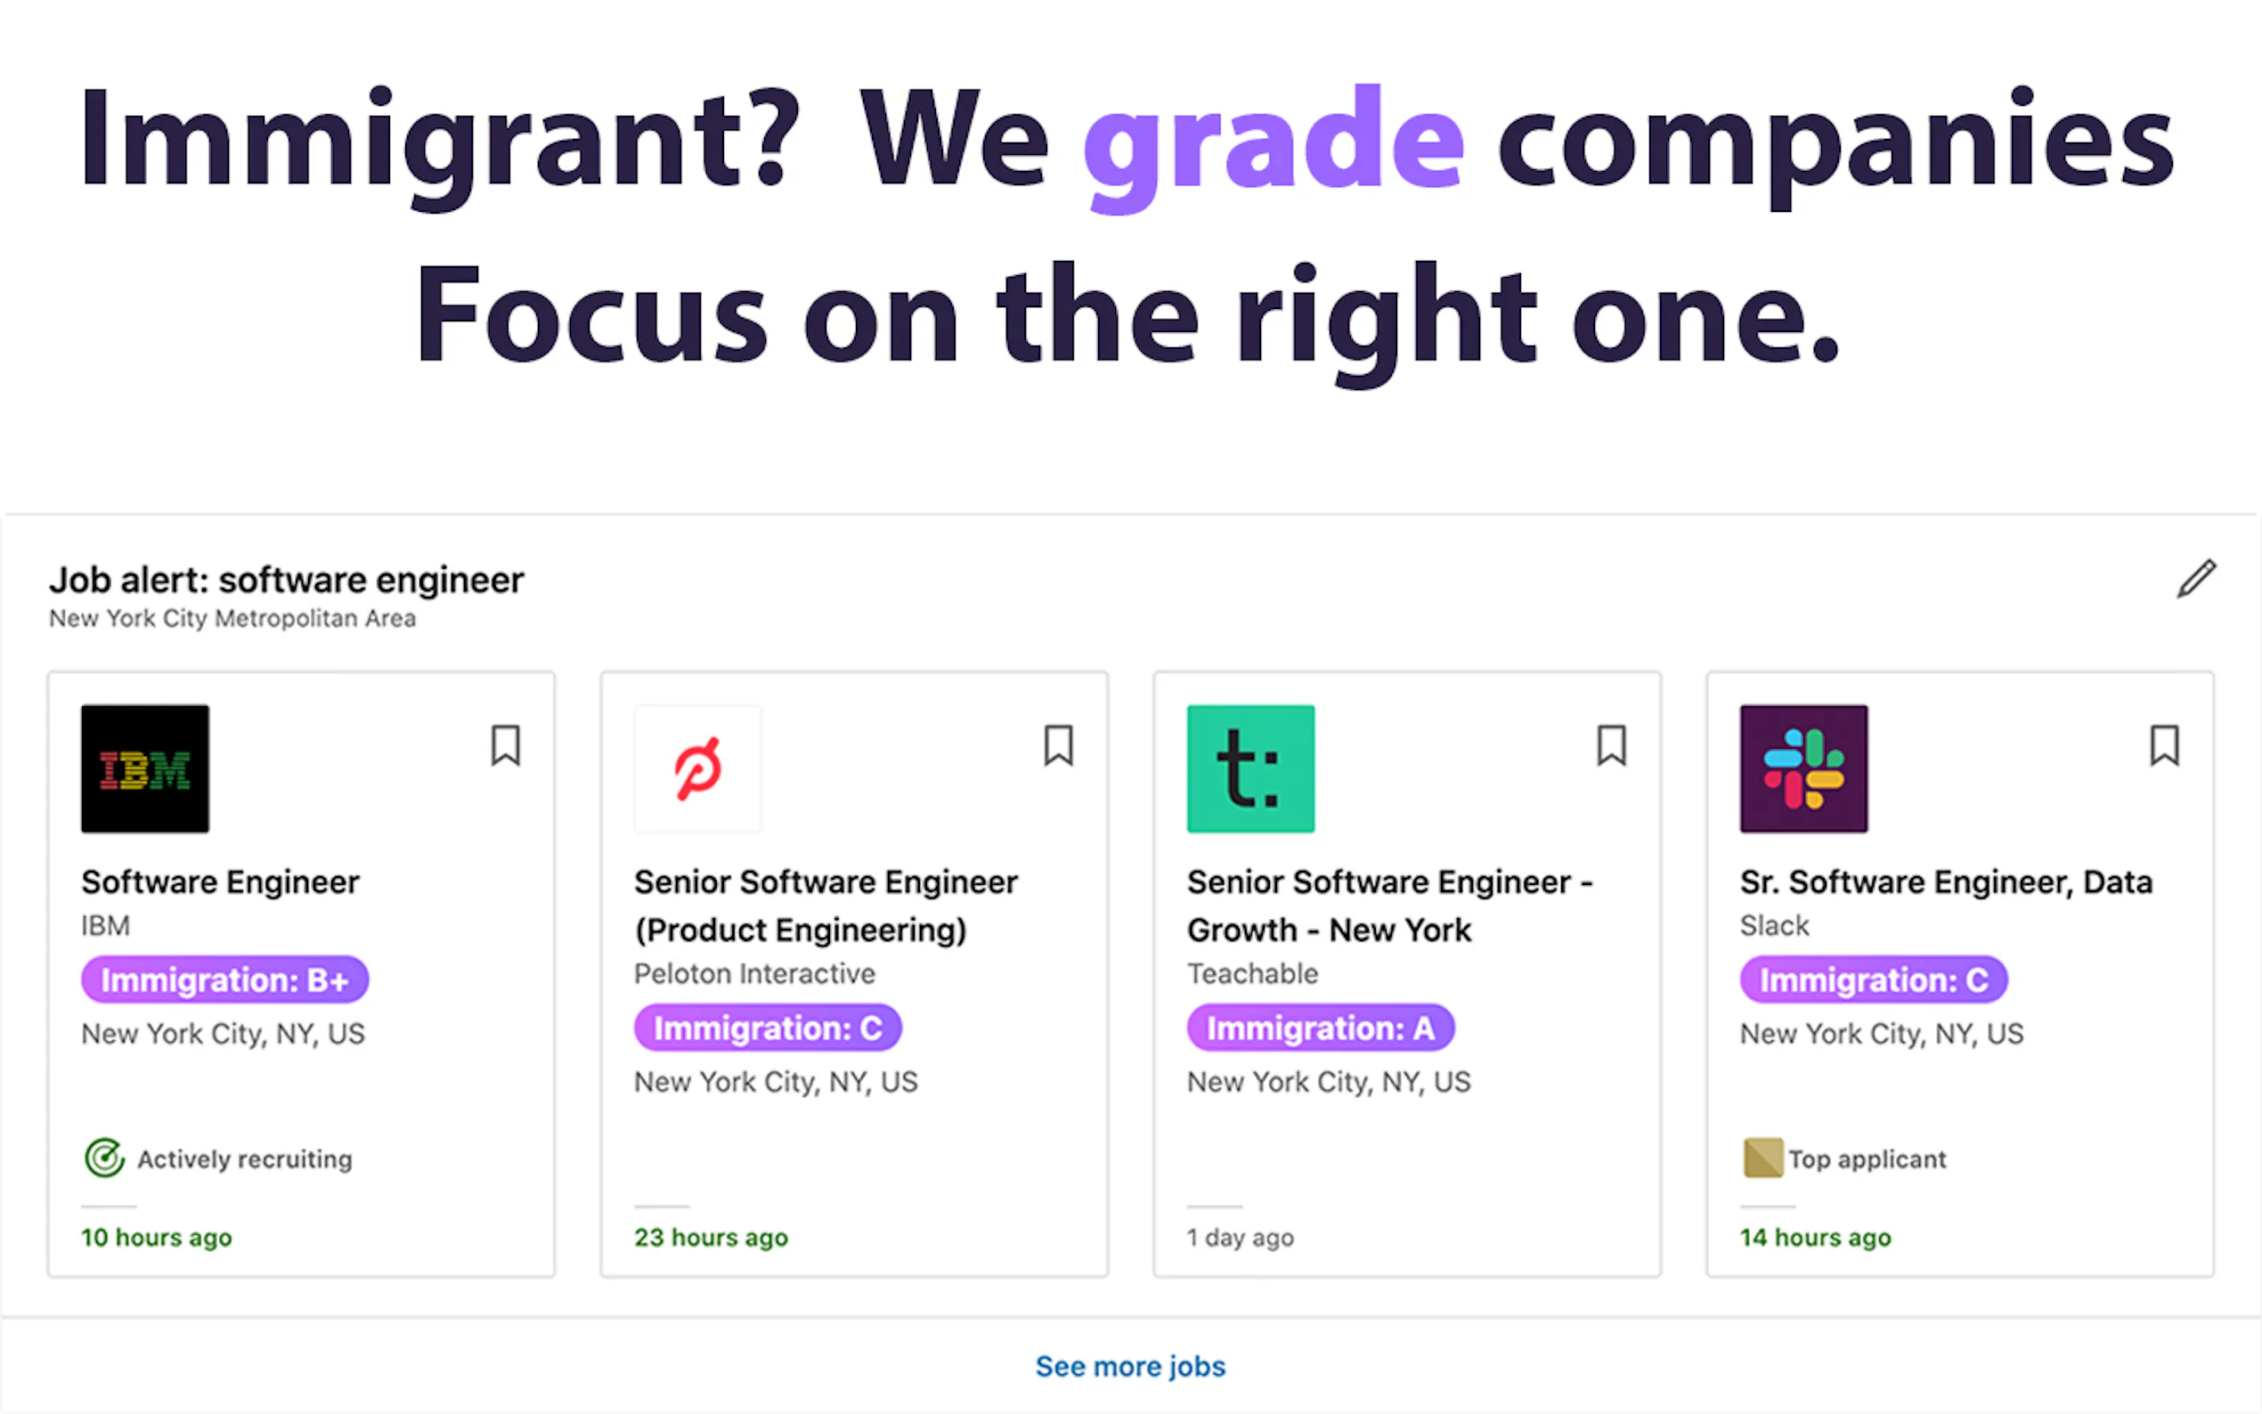Image resolution: width=2262 pixels, height=1414 pixels.
Task: Open 'Sr. Software Engineer, Data' job title
Action: click(1945, 882)
